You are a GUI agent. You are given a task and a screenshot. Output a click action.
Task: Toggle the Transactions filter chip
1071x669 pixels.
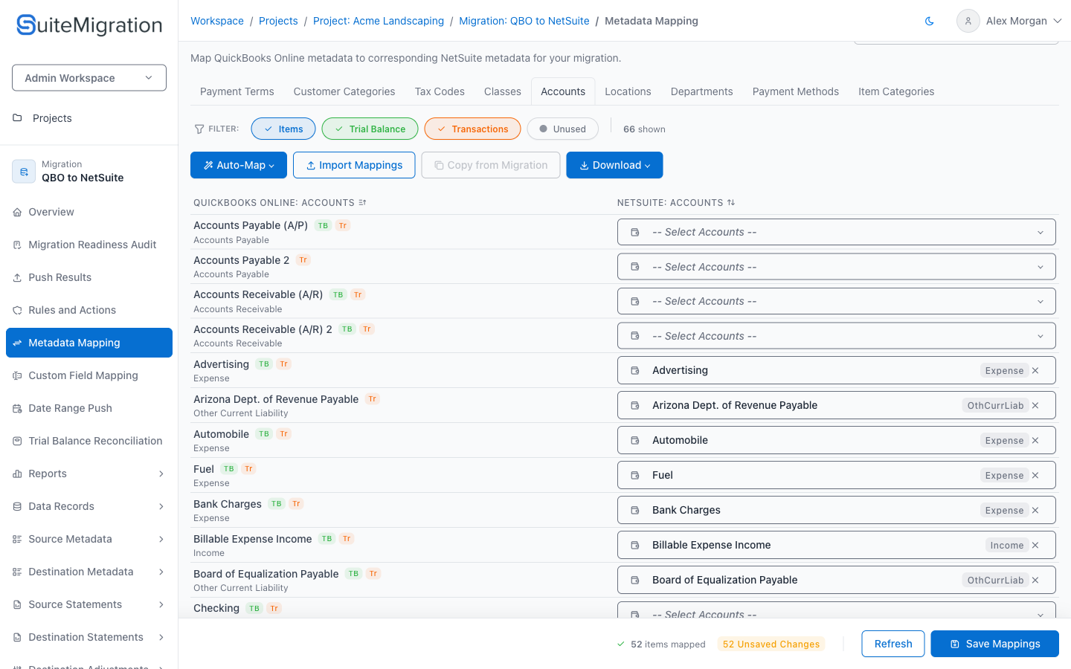point(473,129)
